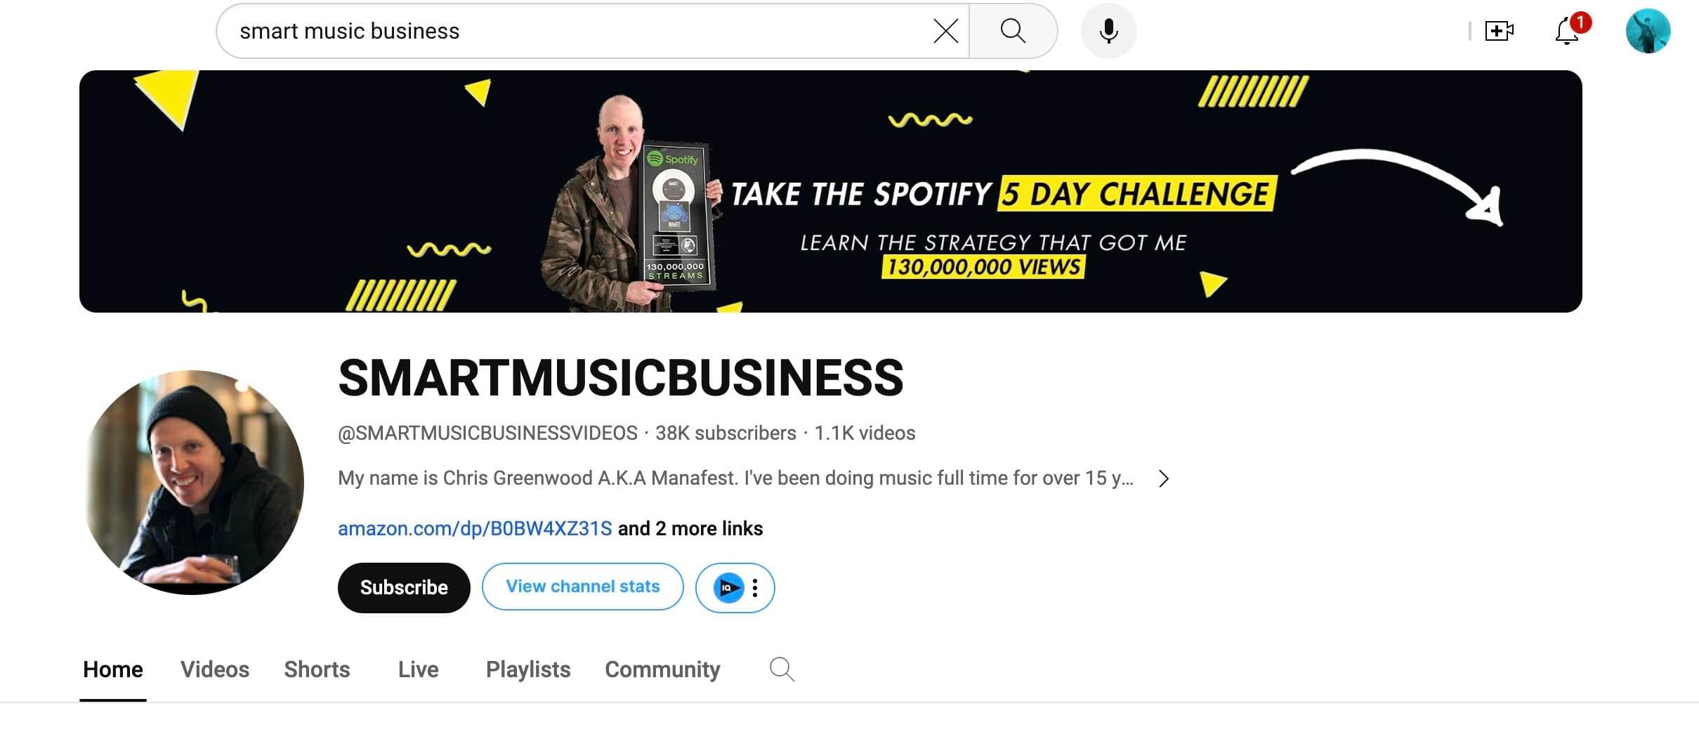Screen dimensions: 1699x732
Task: Open the account avatar menu
Action: coord(1648,31)
